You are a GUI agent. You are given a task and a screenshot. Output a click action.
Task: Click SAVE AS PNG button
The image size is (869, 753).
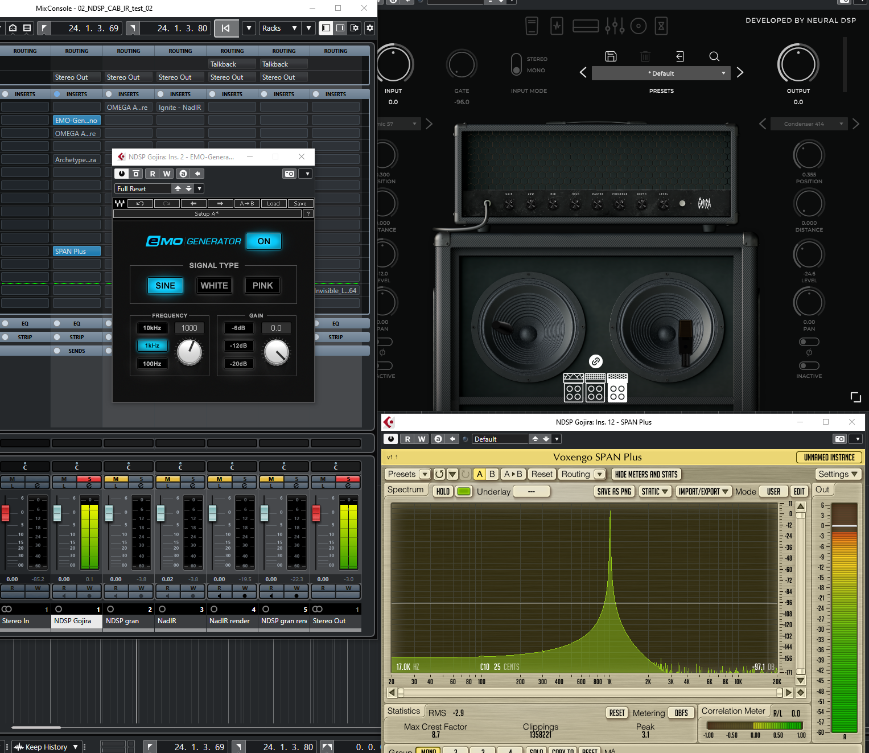click(614, 491)
